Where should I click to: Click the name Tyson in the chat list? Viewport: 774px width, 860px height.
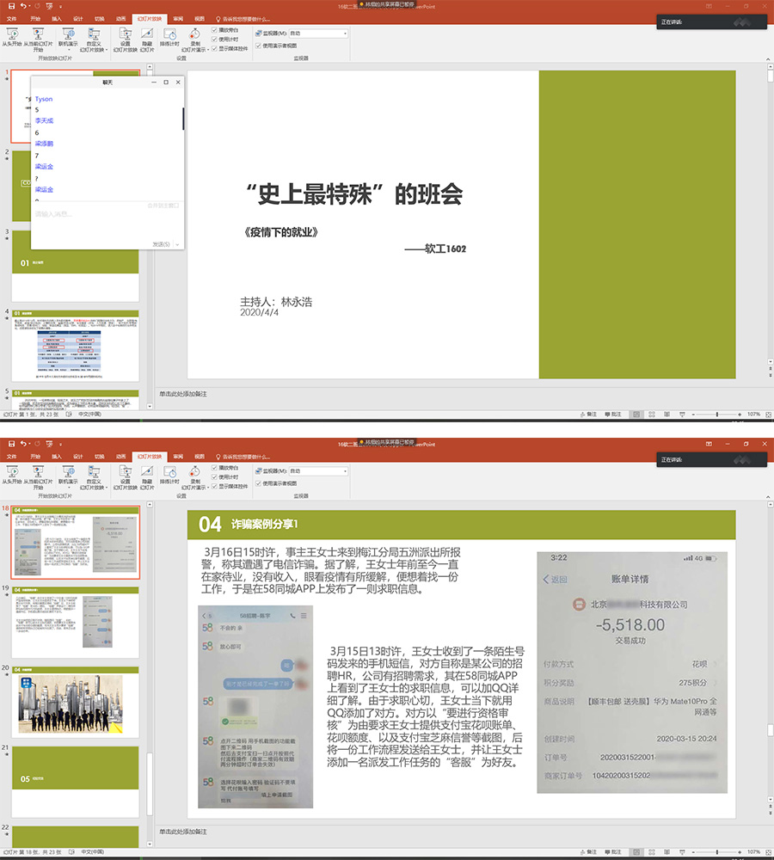coord(44,99)
